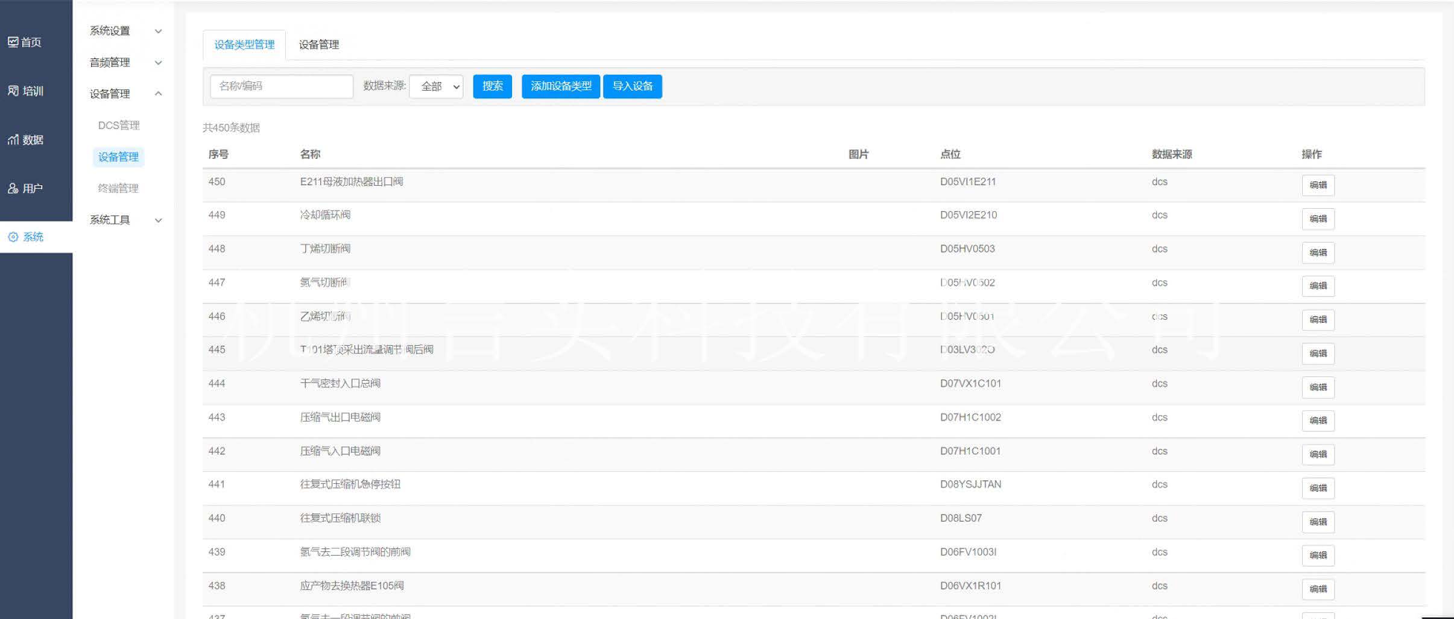
Task: Collapse the 设备管理 menu group
Action: (125, 94)
